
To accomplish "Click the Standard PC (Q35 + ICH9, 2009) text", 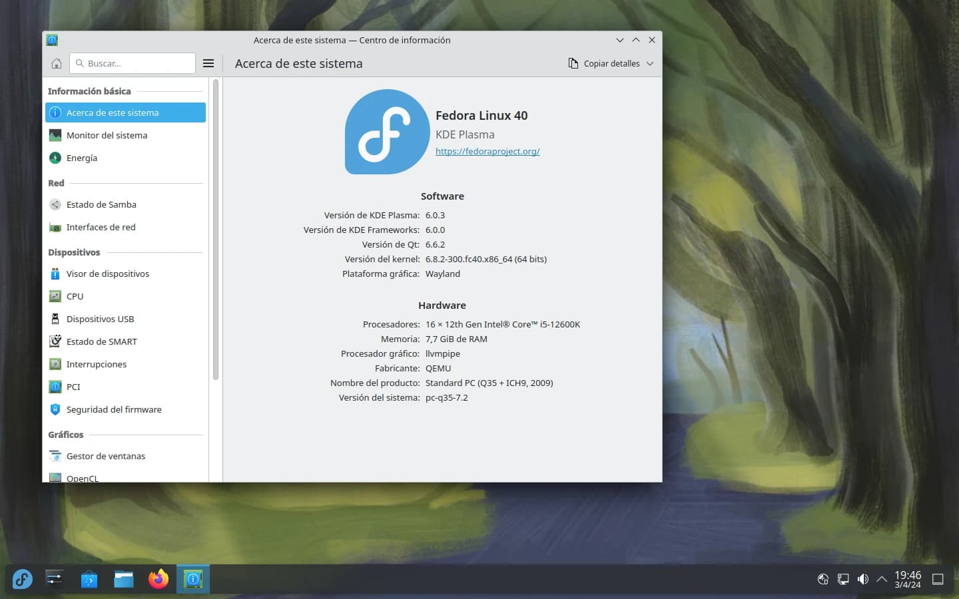I will 489,383.
